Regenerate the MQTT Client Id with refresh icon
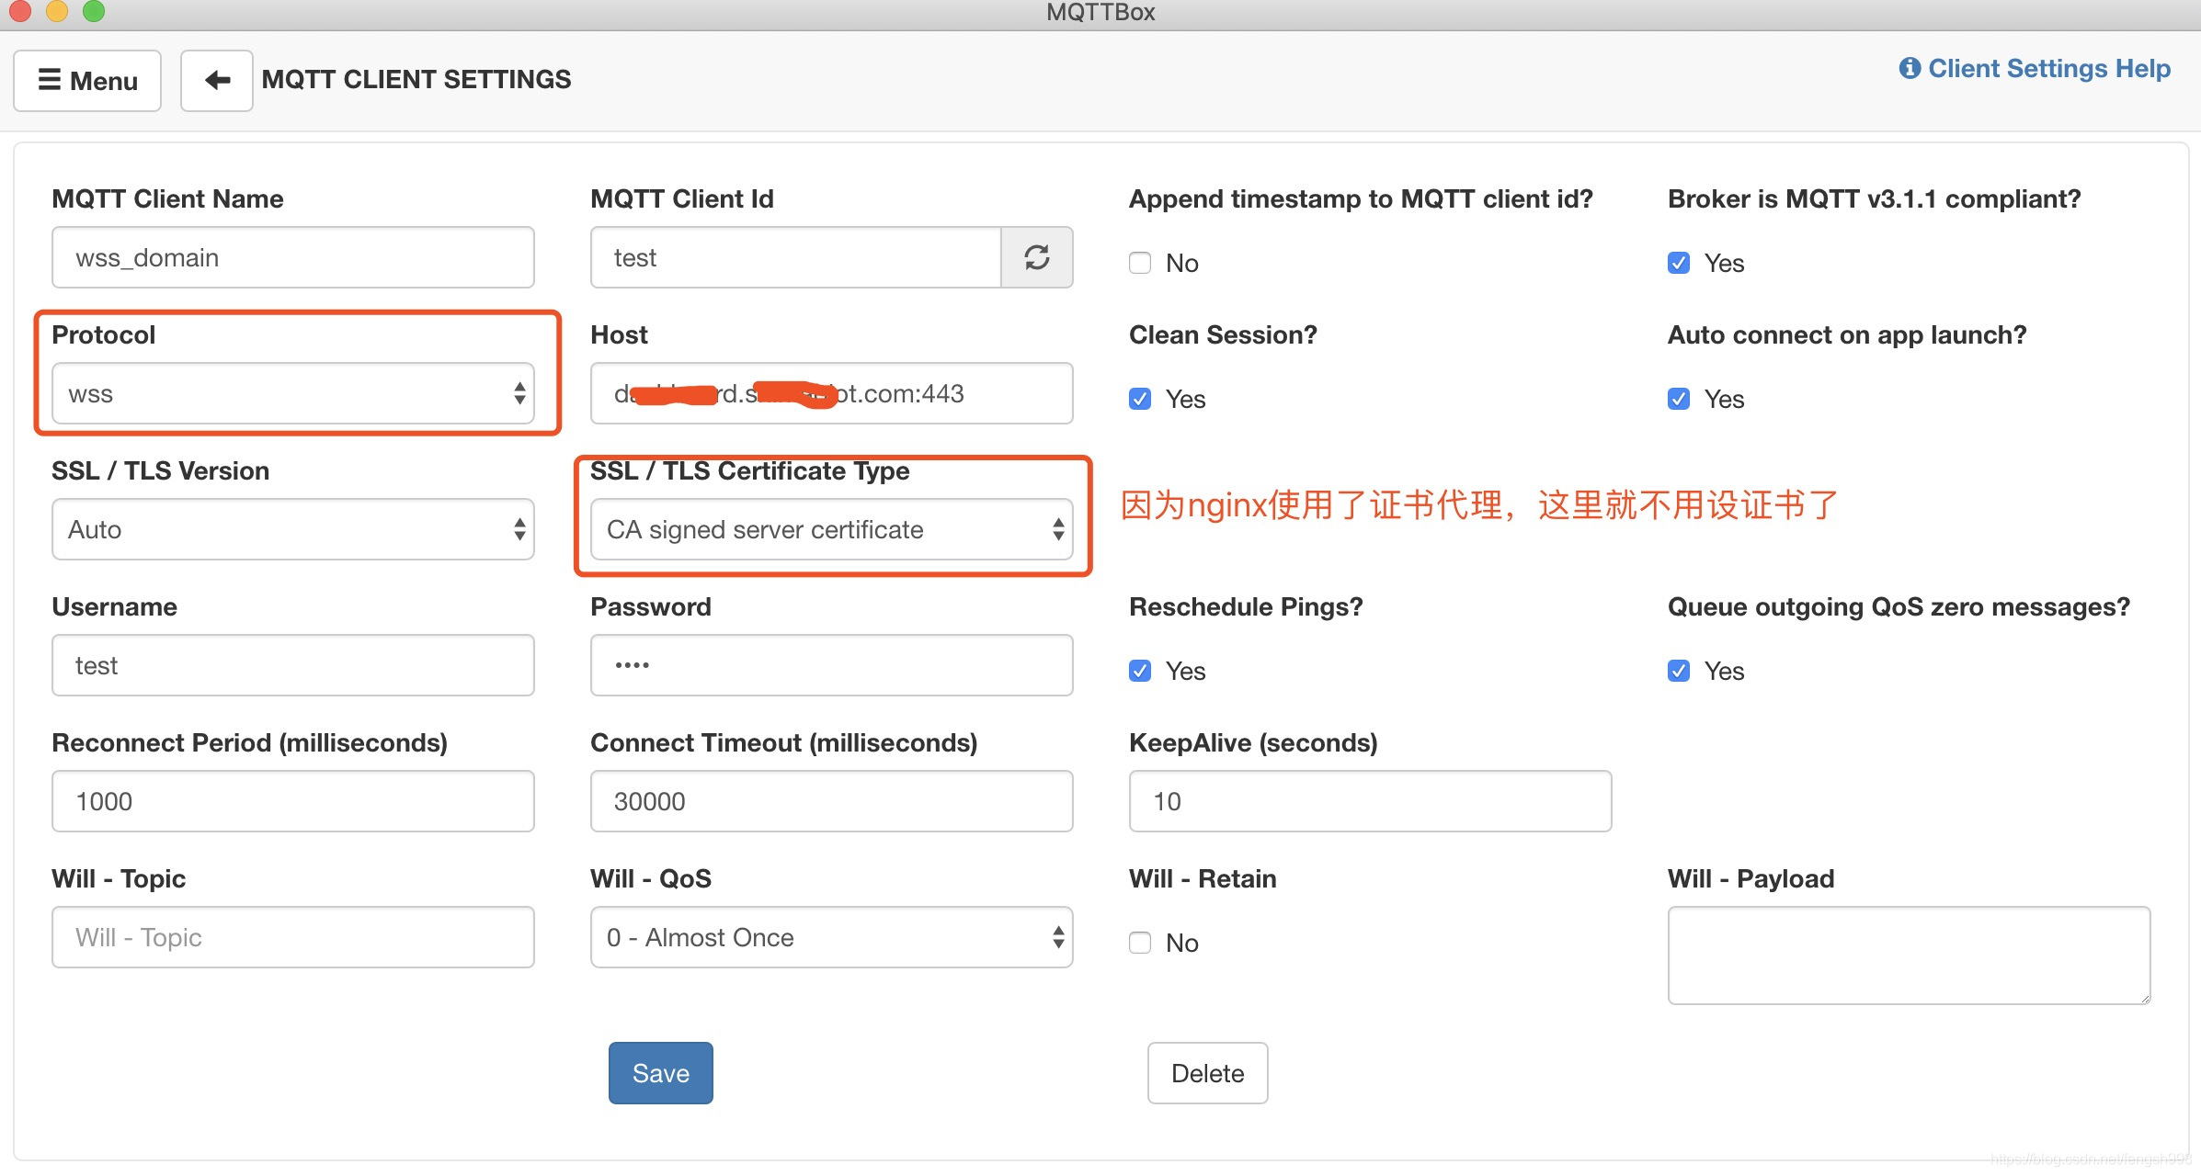The image size is (2201, 1176). [1037, 257]
